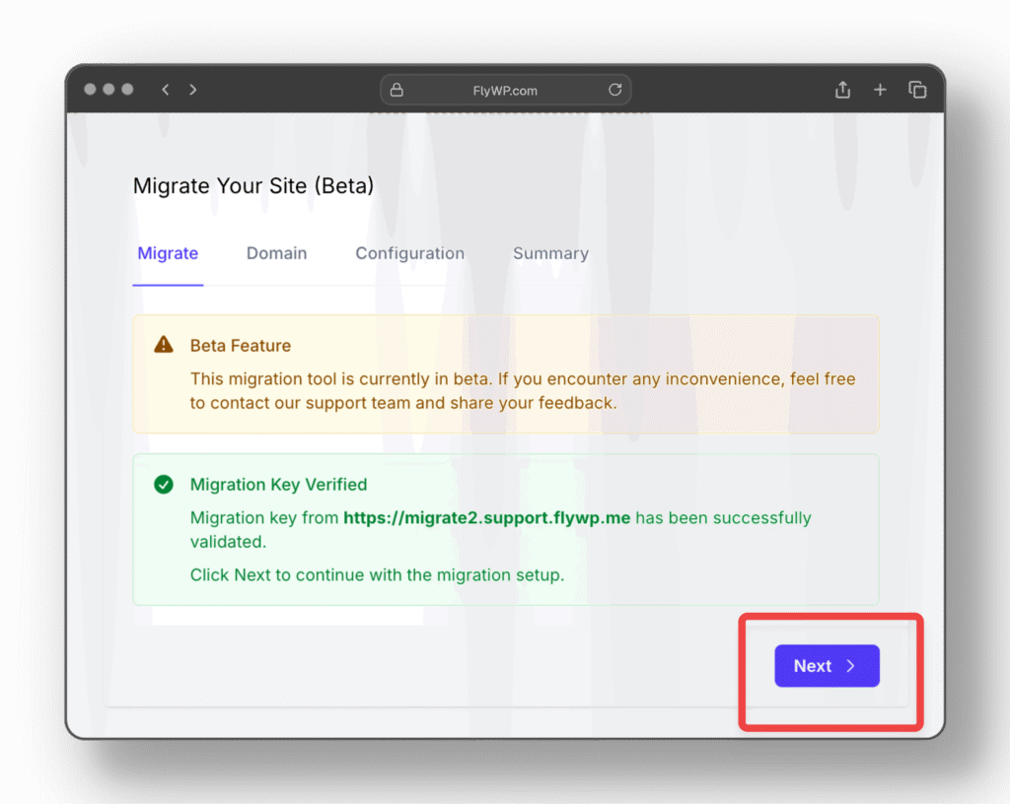Open the Configuration tab
The width and height of the screenshot is (1010, 804).
(409, 253)
